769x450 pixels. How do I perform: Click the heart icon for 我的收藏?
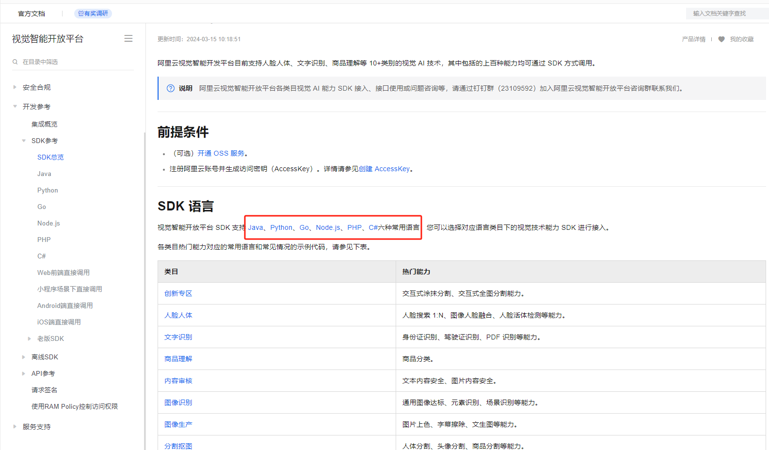[721, 39]
